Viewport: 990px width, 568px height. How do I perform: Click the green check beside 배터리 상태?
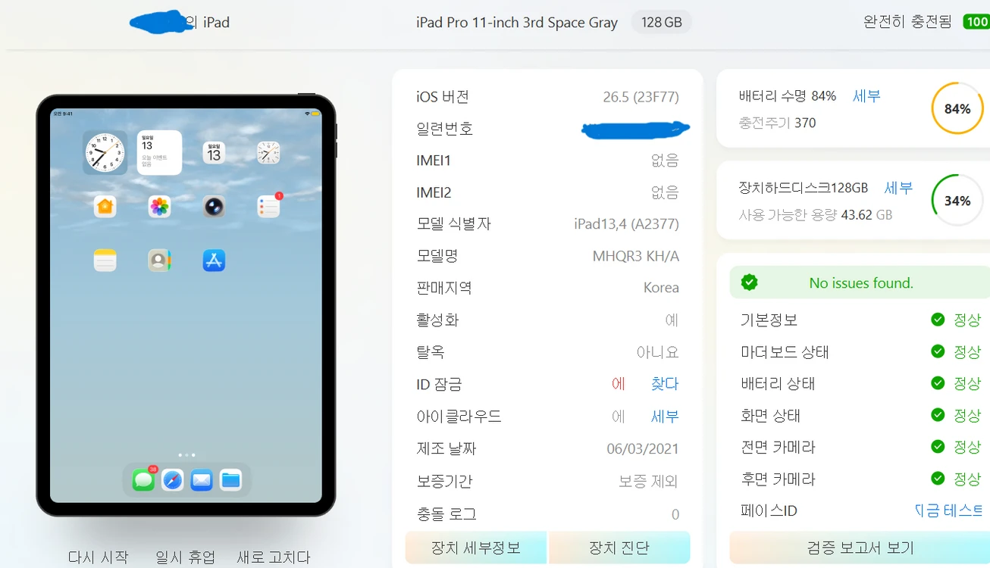pos(938,383)
